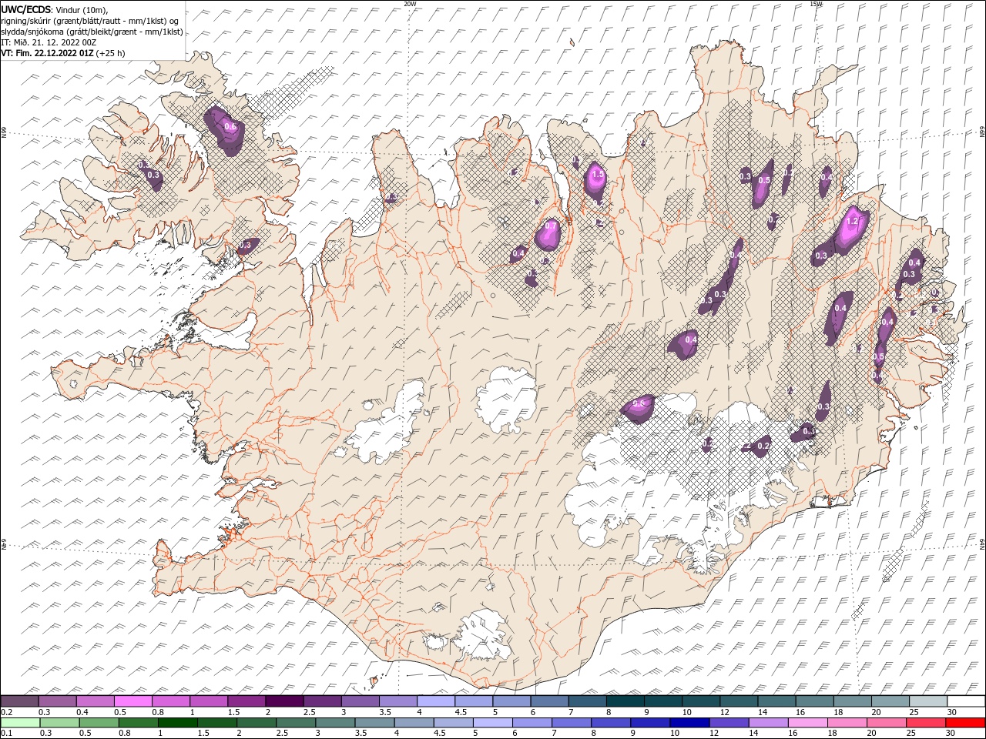Select the darkest purple top-row swatch at 2
Viewport: 986px width, 739px height.
(284, 701)
